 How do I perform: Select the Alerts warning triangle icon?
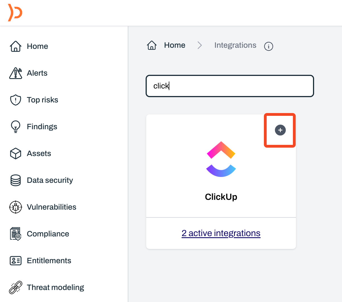coord(16,73)
